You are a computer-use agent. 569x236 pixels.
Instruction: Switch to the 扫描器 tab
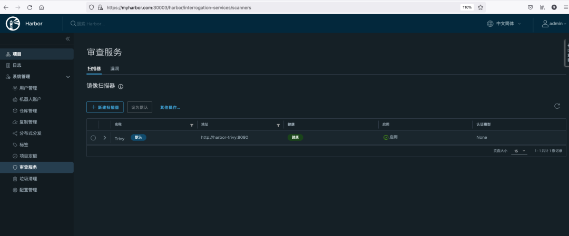[x=94, y=68]
